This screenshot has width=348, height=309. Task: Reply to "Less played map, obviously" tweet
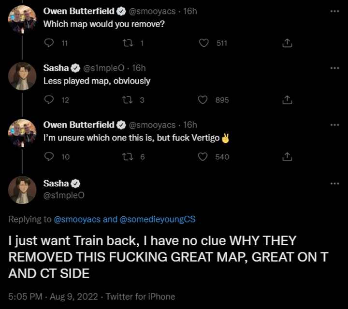(x=48, y=100)
